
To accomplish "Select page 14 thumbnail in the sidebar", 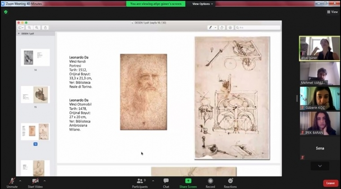I will [x=35, y=58].
